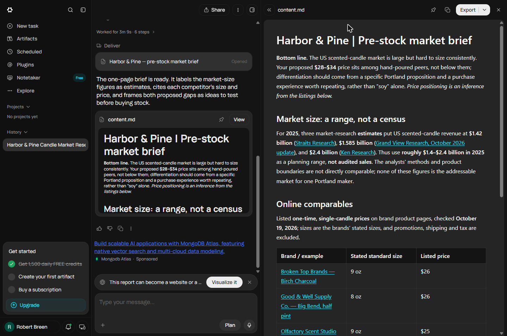Give thumbs up to the response
Viewport: 507px width, 336px height.
tap(99, 228)
